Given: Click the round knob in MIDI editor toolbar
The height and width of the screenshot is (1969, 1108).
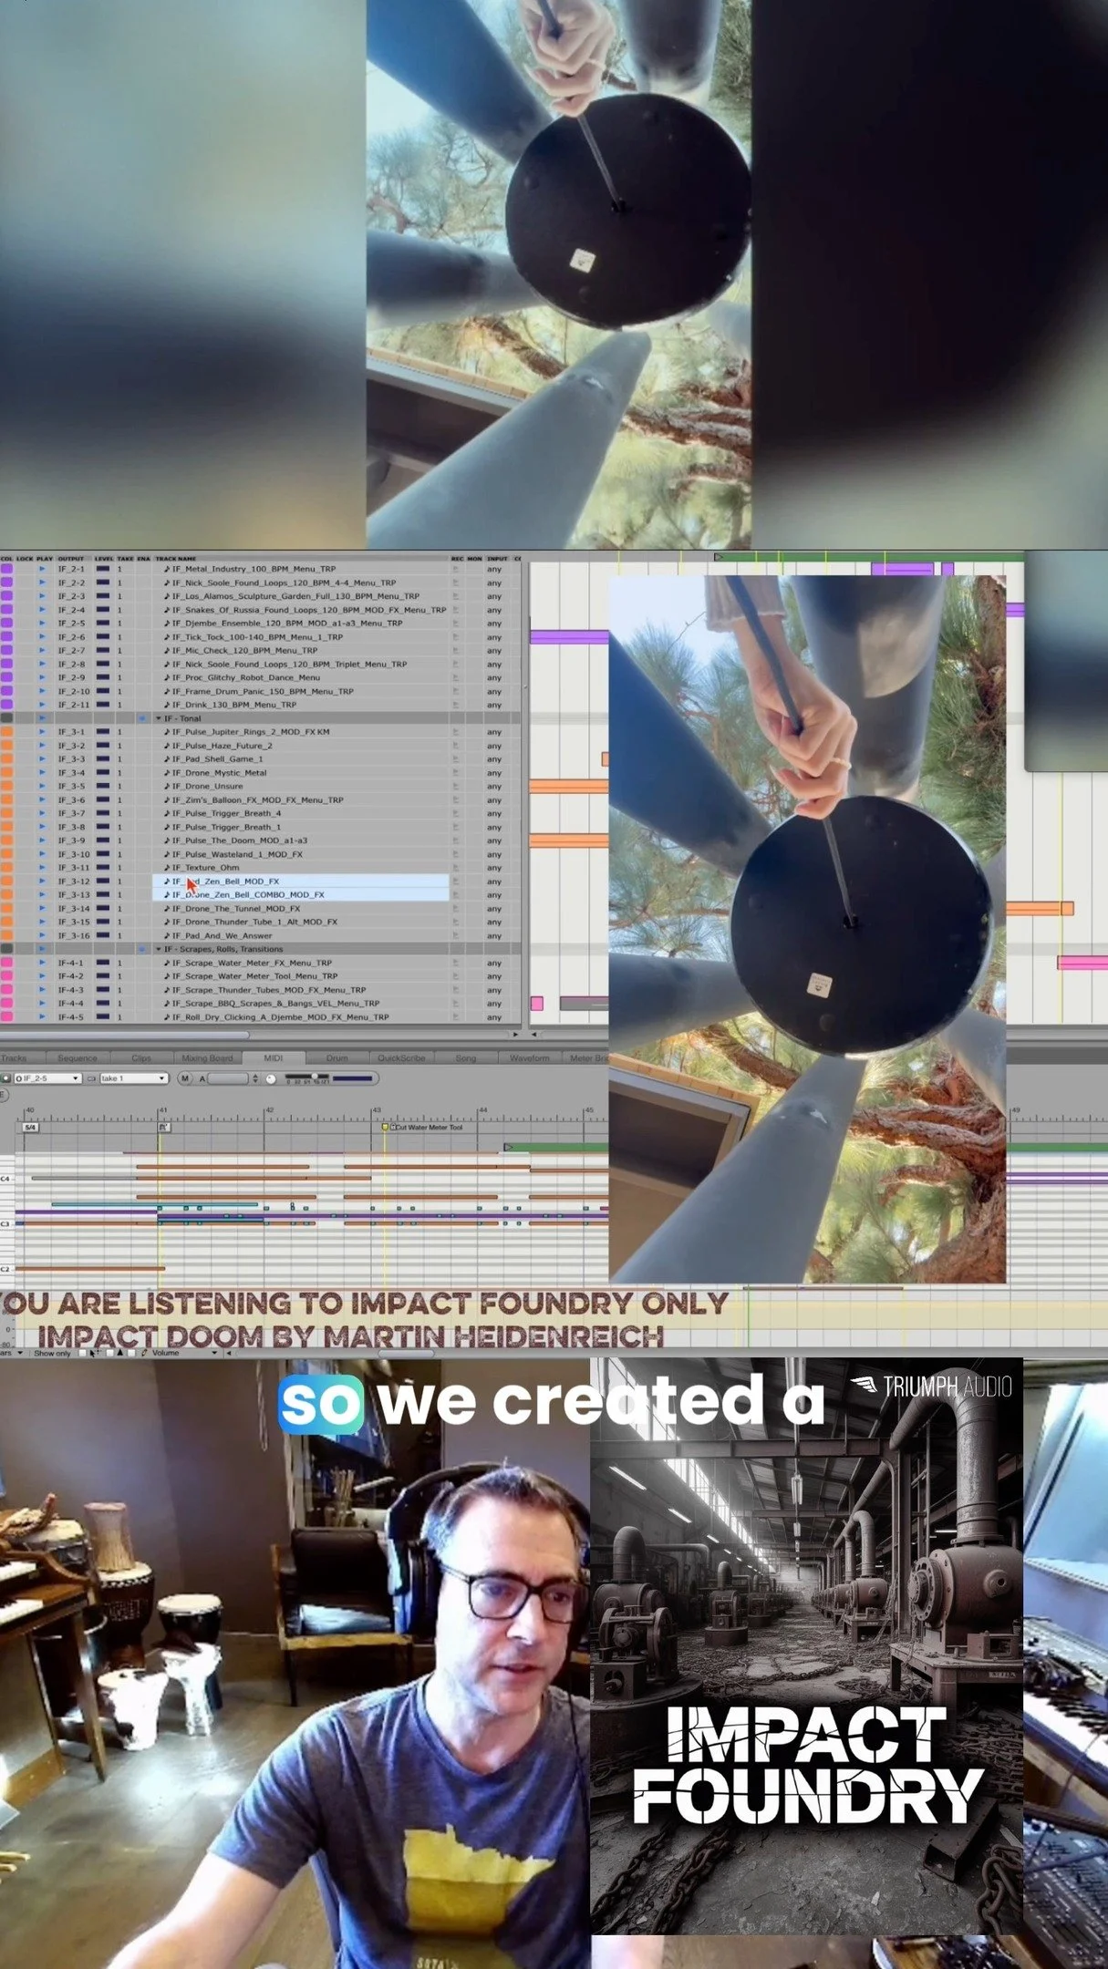Looking at the screenshot, I should click(271, 1079).
